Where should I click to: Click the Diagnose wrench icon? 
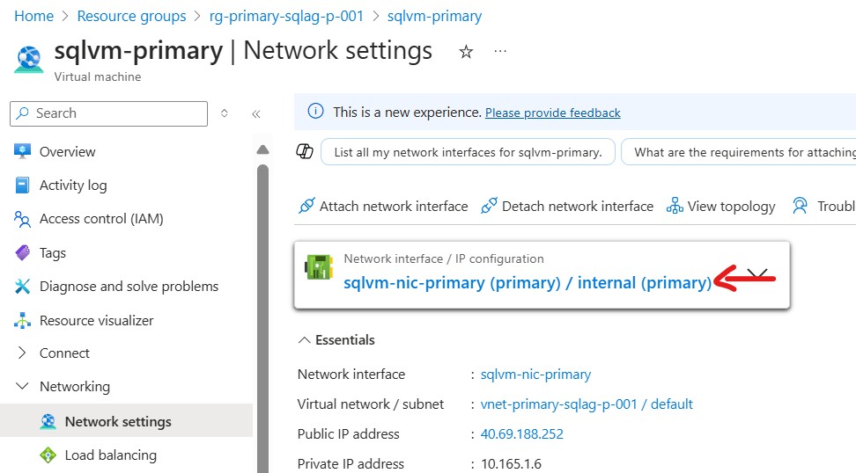tap(22, 286)
